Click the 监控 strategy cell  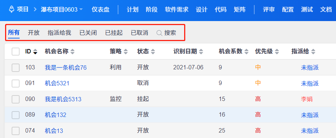[116, 99]
